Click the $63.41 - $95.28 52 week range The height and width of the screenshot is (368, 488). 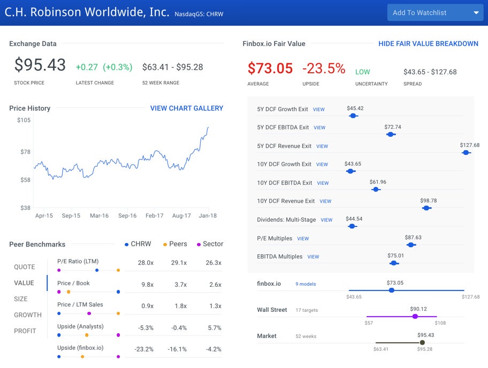tap(173, 67)
